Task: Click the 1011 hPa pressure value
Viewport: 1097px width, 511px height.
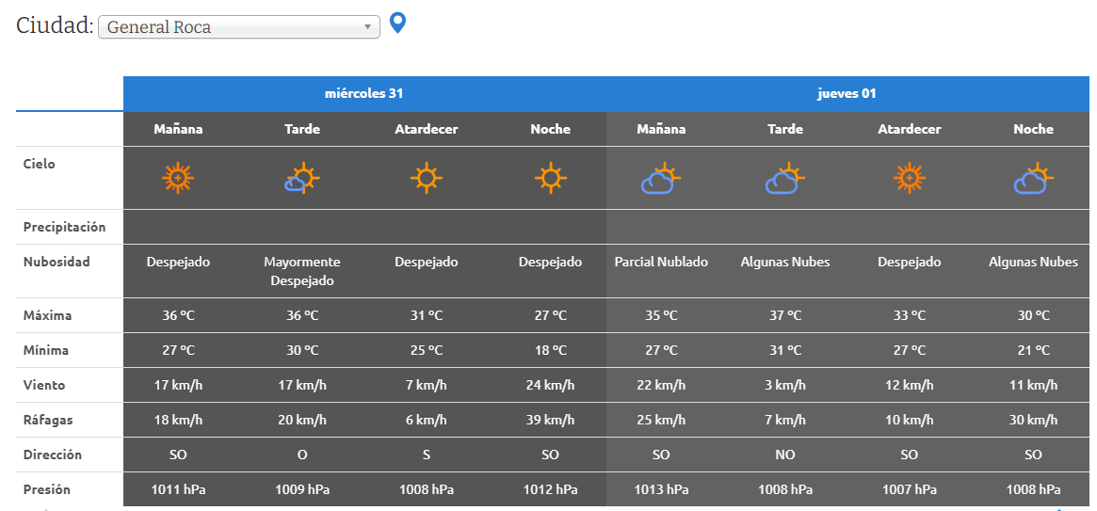Action: (178, 490)
